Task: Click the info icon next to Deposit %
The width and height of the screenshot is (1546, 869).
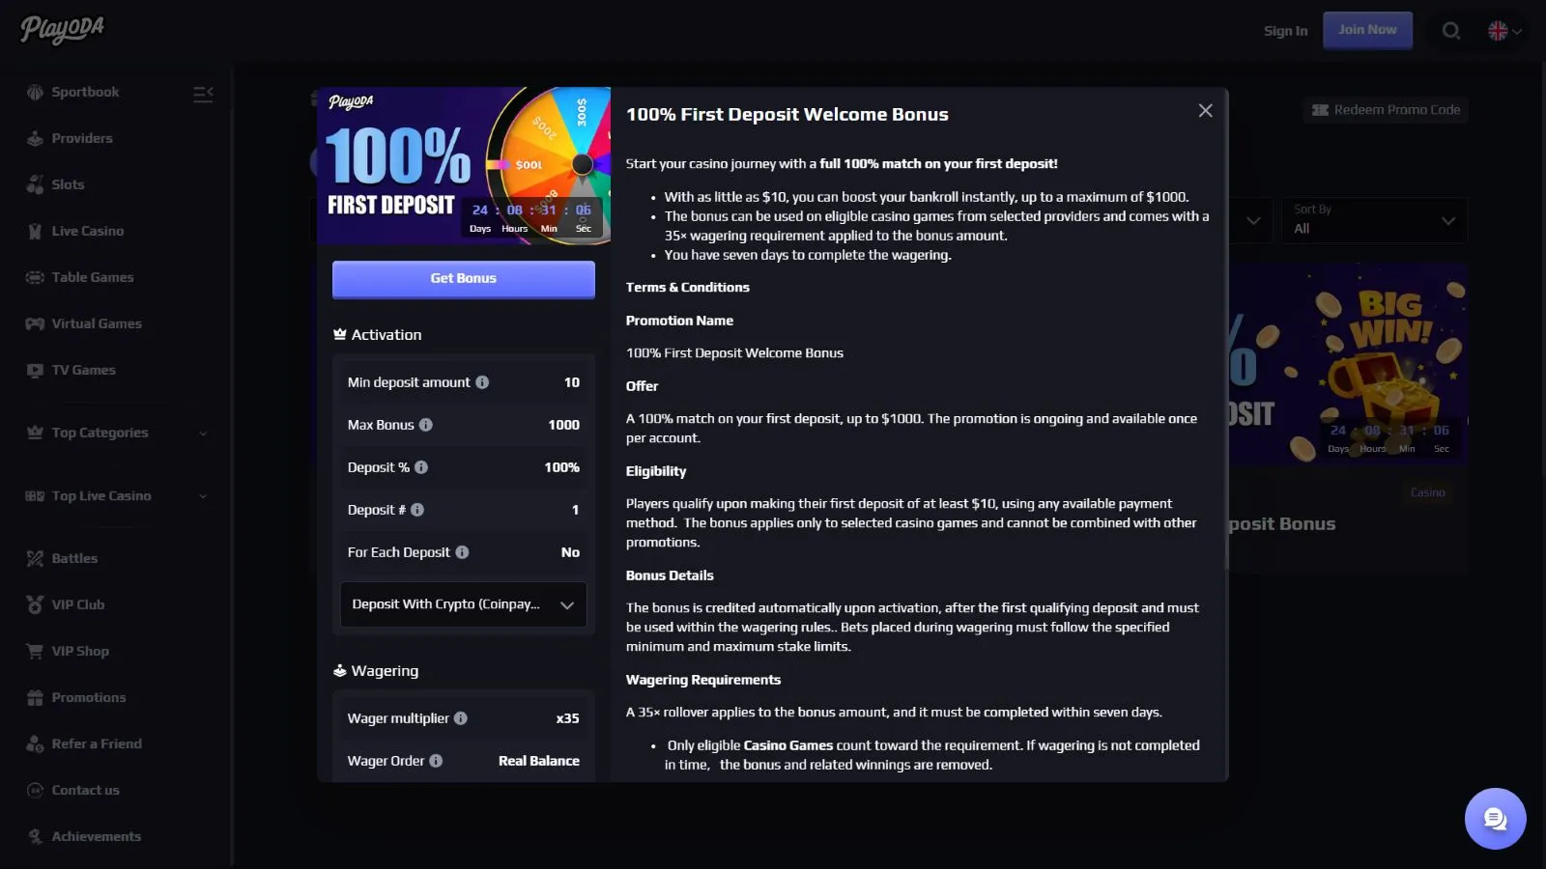Action: coord(421,467)
